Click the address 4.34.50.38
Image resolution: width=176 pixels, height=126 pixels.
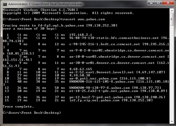click(80, 75)
